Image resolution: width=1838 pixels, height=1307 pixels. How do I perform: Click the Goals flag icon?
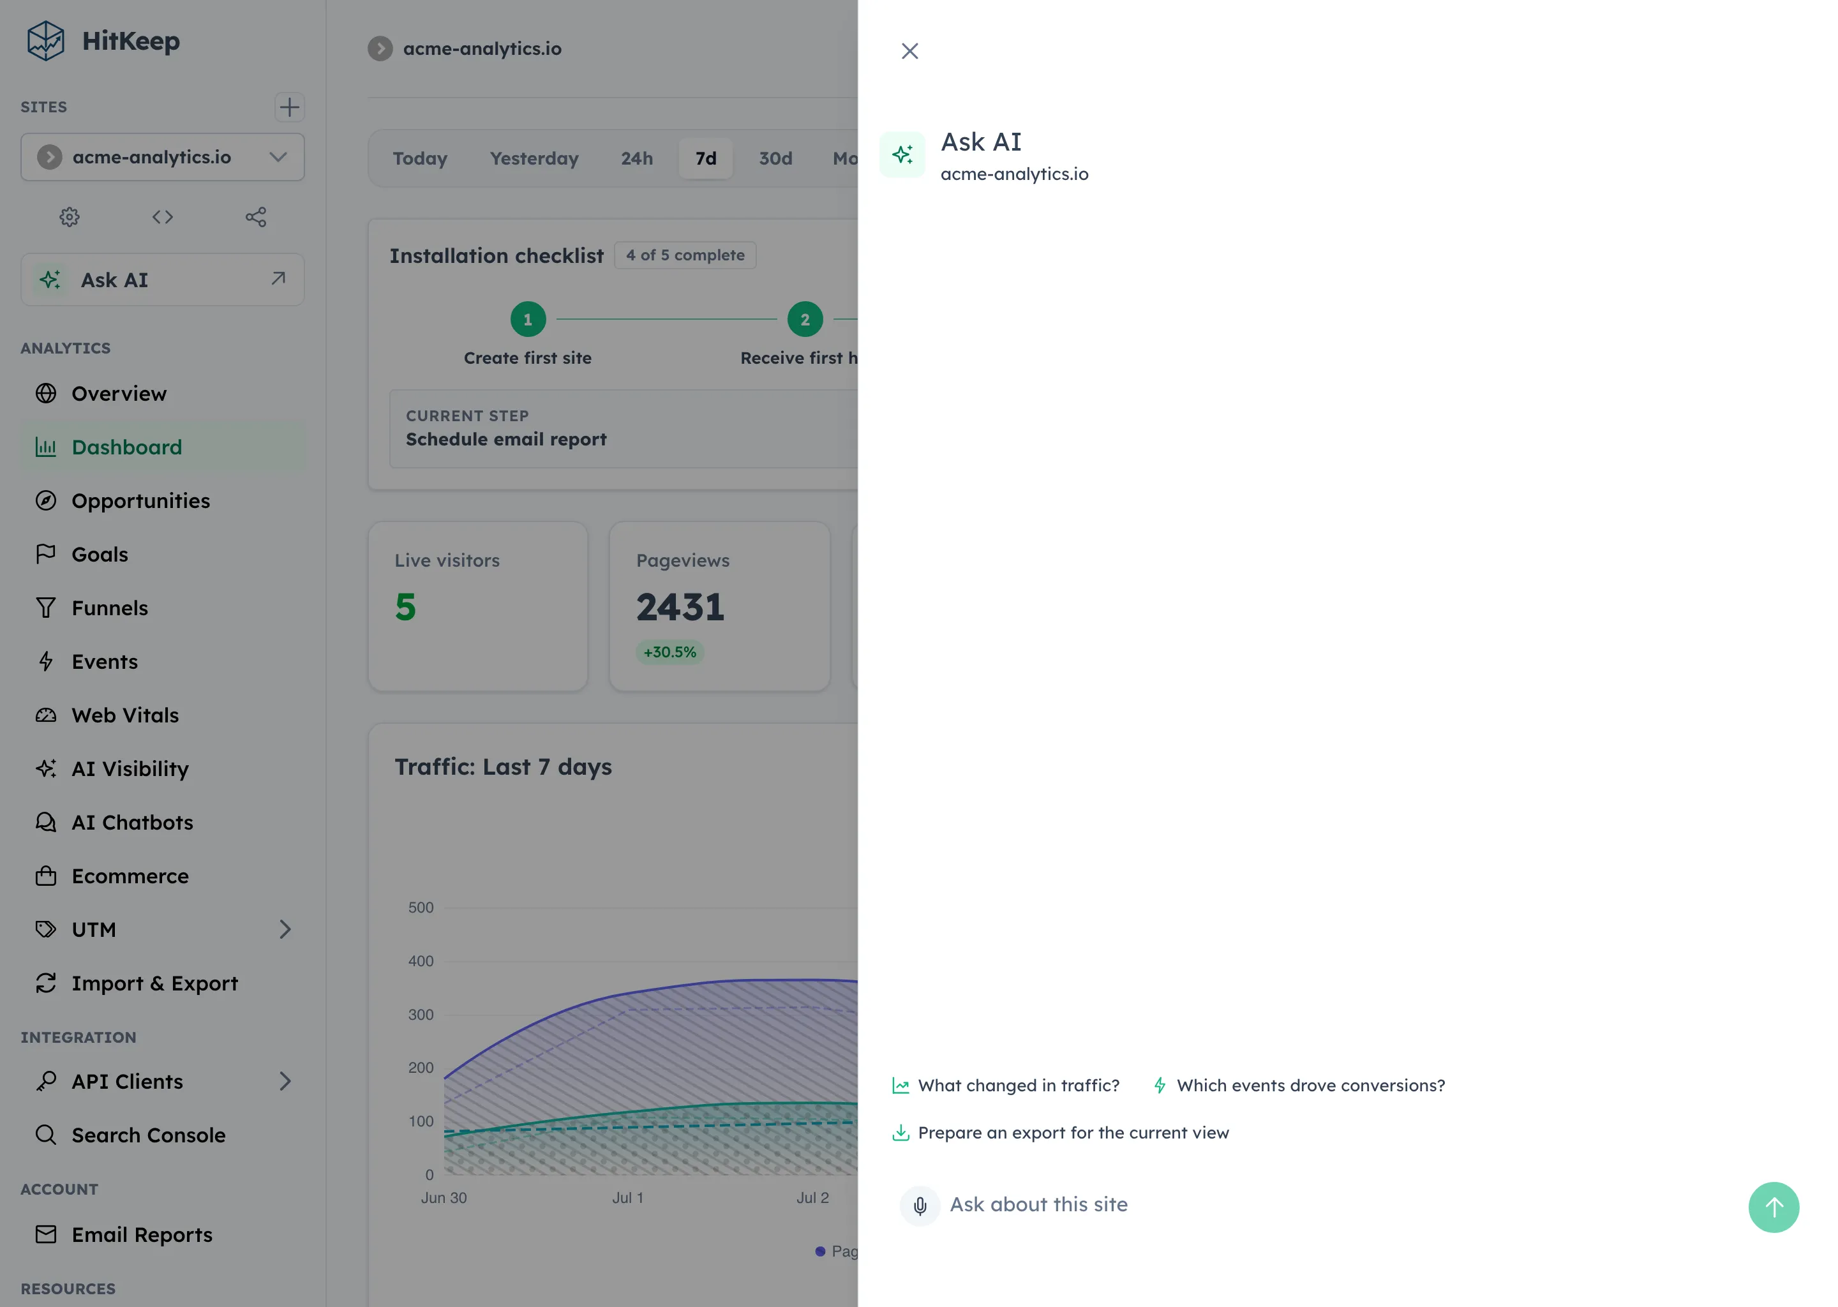click(46, 555)
